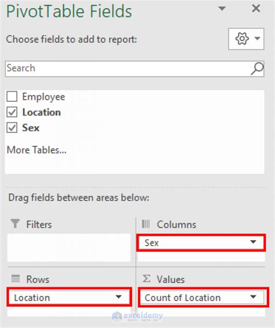Click the Filters funnel icon

coord(15,224)
